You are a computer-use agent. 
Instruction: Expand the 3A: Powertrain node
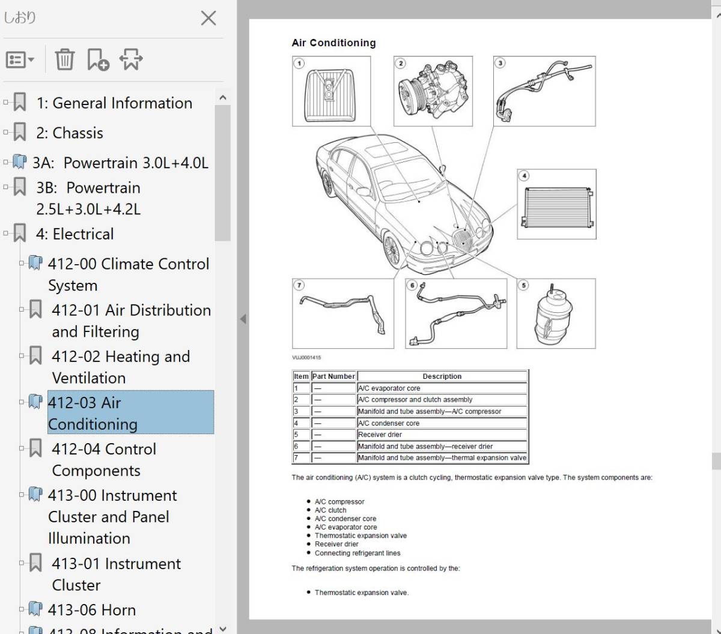(6, 162)
